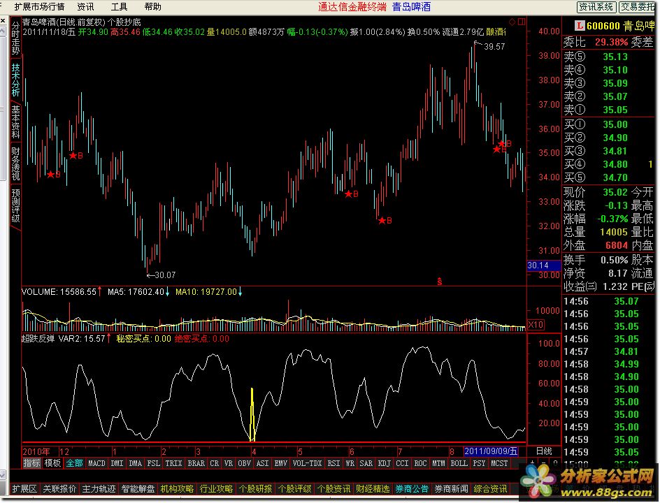The image size is (660, 503).
Task: Open the 财经精选 bottom tab
Action: point(373,489)
